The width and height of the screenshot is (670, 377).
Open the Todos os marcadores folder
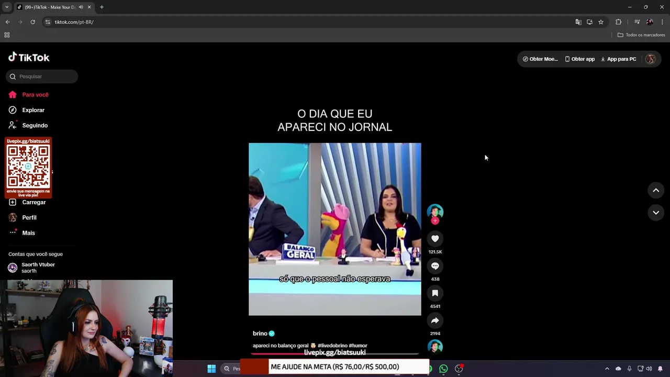[641, 35]
